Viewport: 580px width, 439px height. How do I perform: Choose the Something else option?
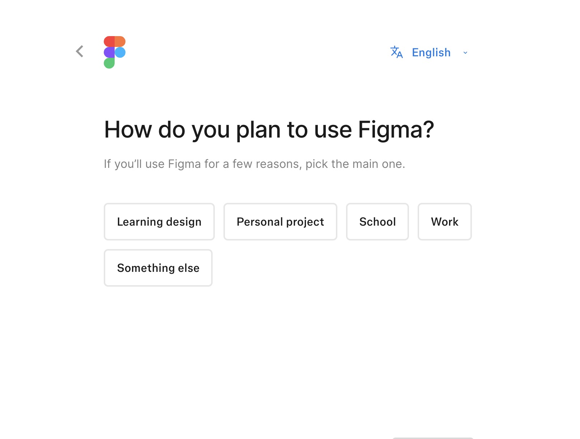[x=158, y=268]
